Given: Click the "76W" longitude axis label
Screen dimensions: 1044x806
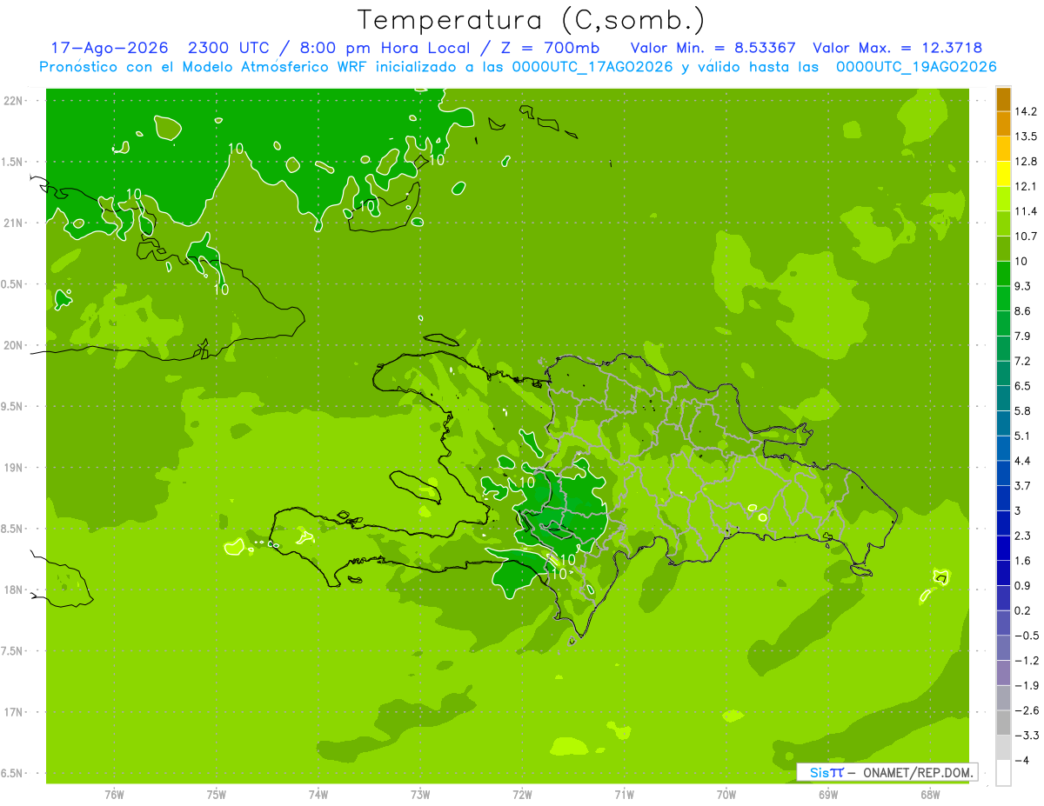Looking at the screenshot, I should click(114, 795).
